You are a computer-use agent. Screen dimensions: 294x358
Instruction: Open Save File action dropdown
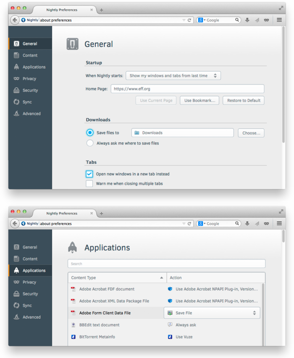(x=212, y=313)
